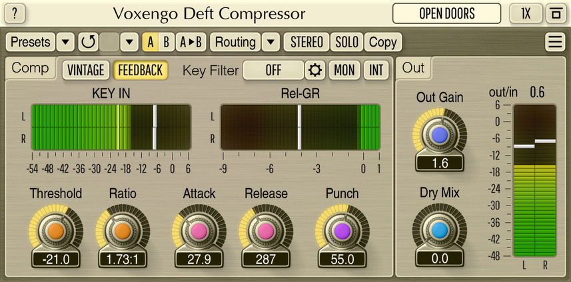Open the Key Filter OFF selector
This screenshot has width=571, height=282.
(x=273, y=70)
